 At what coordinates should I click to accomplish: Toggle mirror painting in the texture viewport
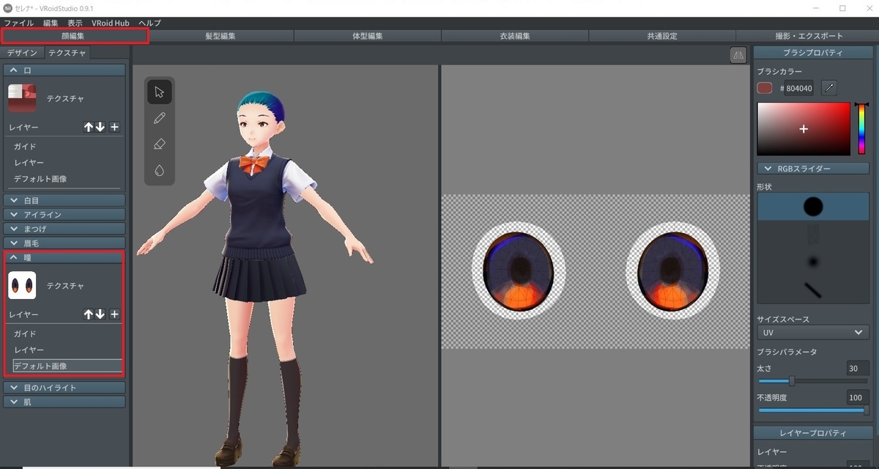(738, 55)
